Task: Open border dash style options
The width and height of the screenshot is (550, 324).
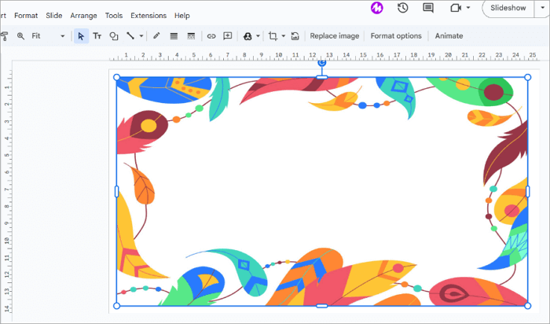Action: 191,36
